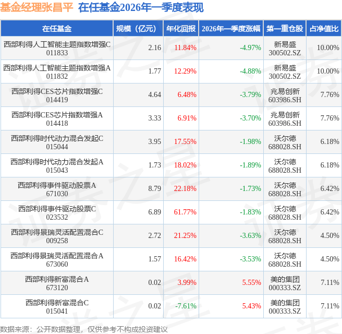Click fund size 4.64
Image resolution: width=342 pixels, height=334 pixels.
click(x=155, y=94)
